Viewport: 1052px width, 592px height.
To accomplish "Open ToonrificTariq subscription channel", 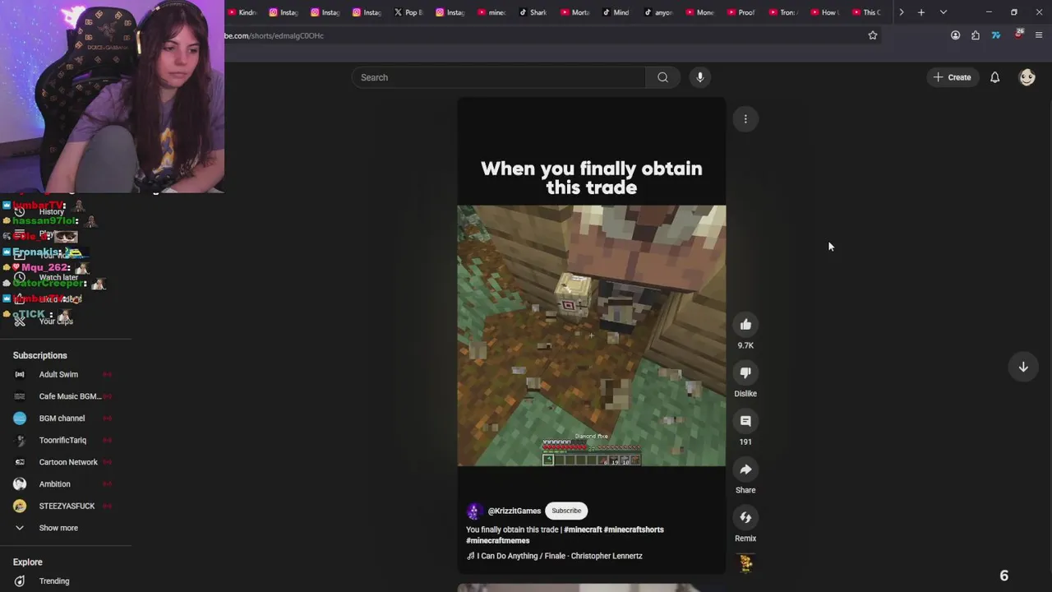I will pyautogui.click(x=62, y=440).
